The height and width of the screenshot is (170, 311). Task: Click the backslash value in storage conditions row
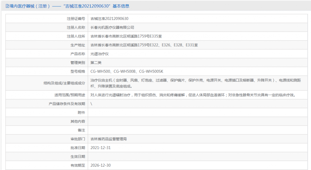(91, 104)
